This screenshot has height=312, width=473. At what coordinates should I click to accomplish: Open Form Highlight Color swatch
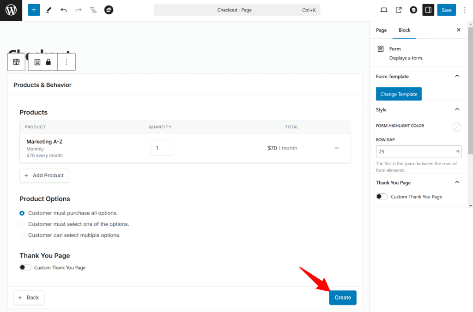(x=456, y=126)
